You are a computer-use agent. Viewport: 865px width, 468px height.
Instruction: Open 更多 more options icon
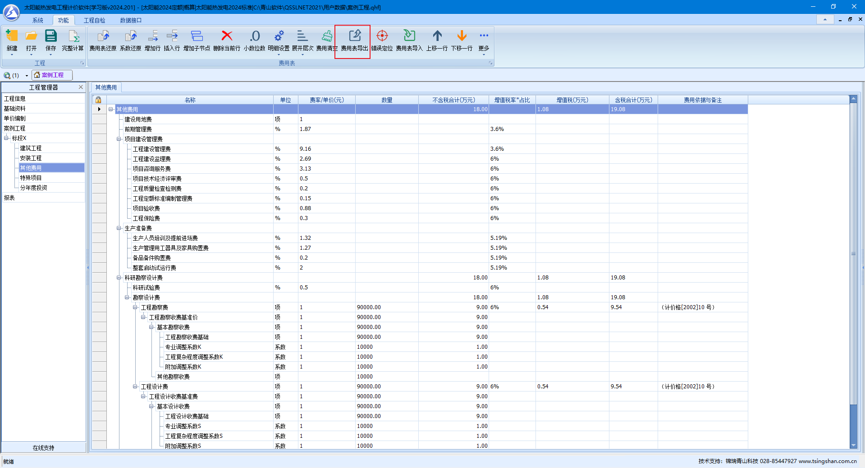[484, 36]
